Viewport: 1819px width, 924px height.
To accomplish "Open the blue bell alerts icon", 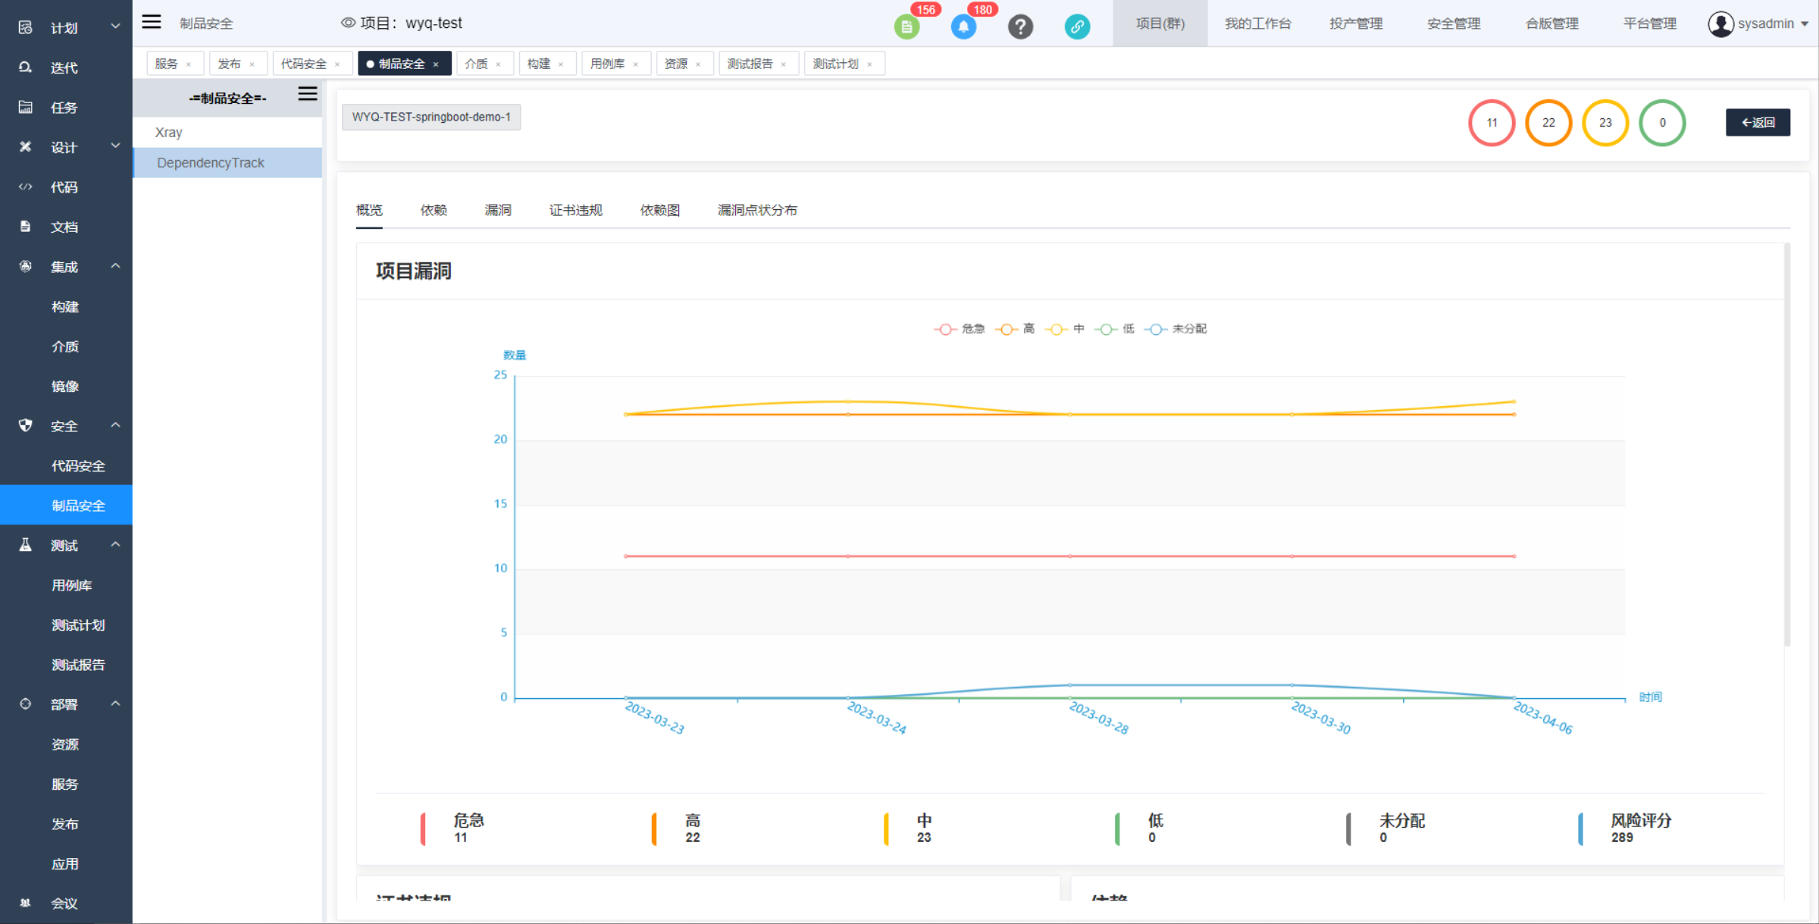I will (963, 27).
